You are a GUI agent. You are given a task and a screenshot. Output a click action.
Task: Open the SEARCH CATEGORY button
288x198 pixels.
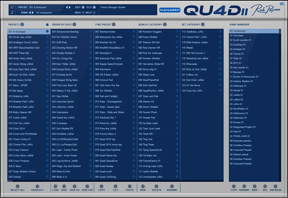click(165, 24)
